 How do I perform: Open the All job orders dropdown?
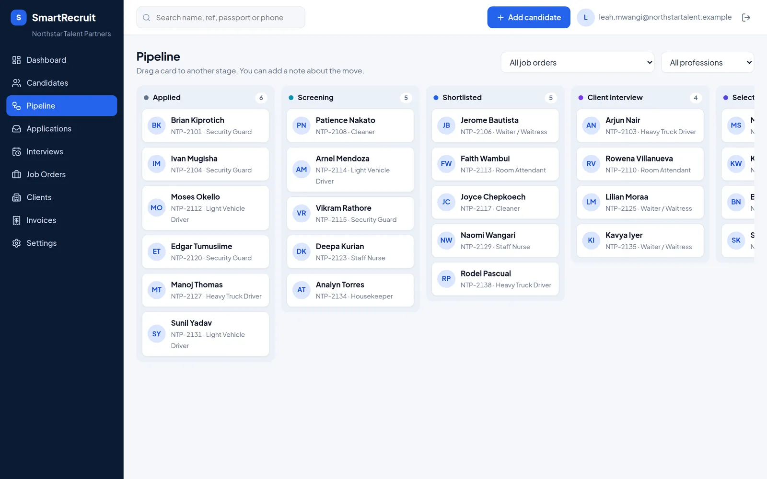578,62
